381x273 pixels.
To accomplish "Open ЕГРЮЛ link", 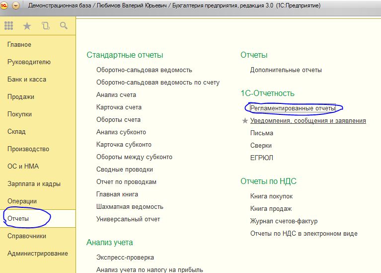I will tap(261, 158).
